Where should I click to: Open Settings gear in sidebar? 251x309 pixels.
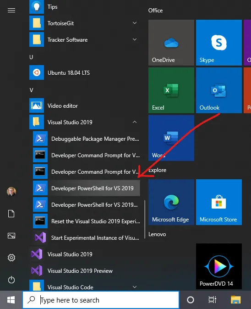(11, 258)
